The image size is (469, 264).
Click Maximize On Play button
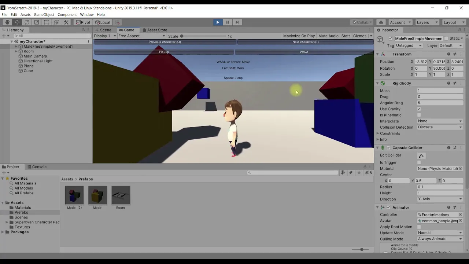[299, 36]
